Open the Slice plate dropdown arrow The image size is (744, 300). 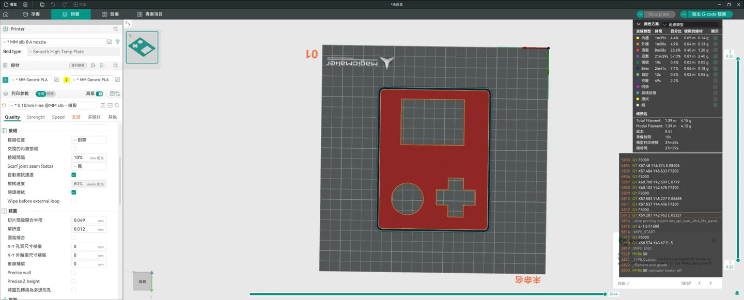(x=640, y=14)
